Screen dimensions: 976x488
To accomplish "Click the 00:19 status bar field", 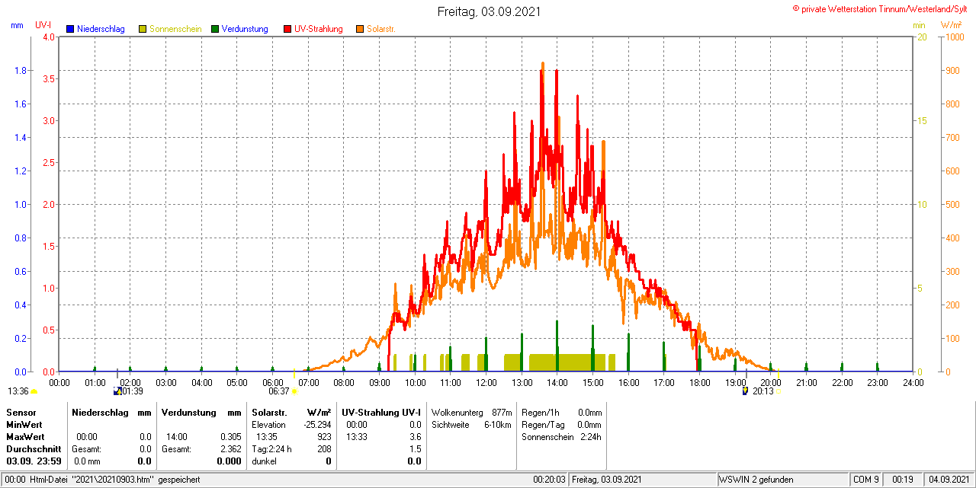I will tap(903, 480).
